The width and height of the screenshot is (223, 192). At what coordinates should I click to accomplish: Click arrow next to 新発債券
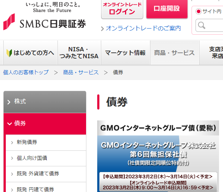coord(12,142)
